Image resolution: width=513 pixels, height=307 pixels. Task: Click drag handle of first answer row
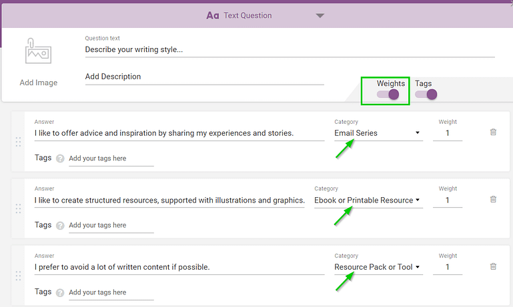(x=18, y=142)
